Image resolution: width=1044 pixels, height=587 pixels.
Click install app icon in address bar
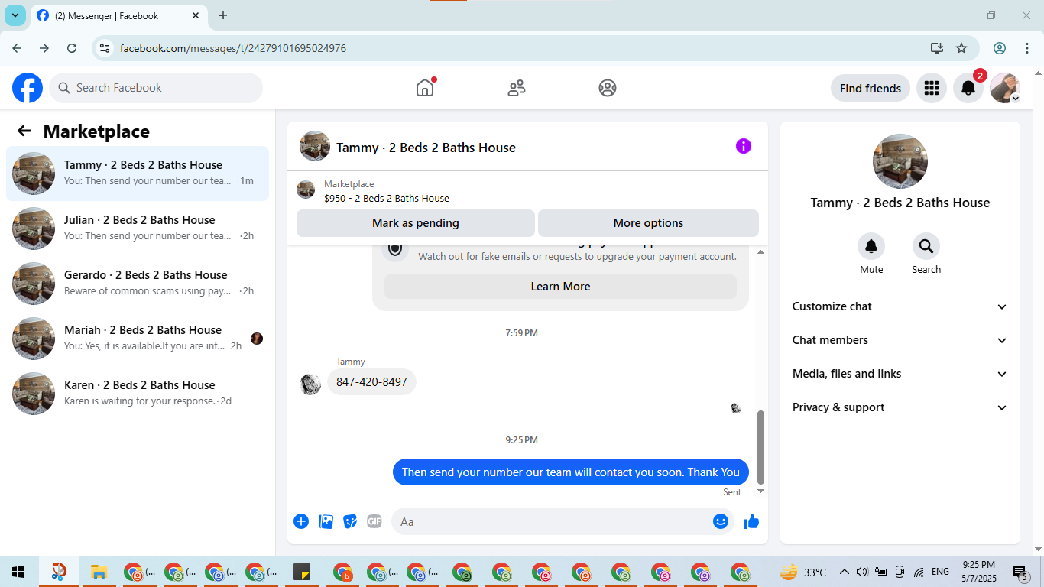coord(937,48)
